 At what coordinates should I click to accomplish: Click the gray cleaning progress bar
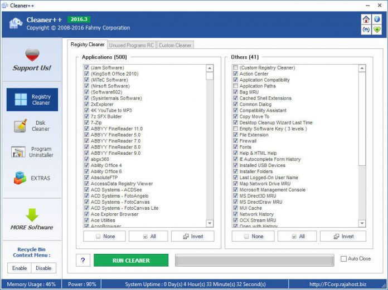tap(255, 260)
